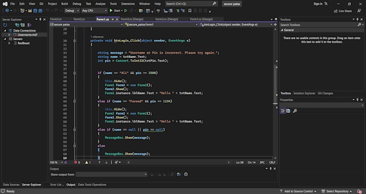Pin the Output panel
The image size is (366, 194).
pyautogui.click(x=271, y=169)
